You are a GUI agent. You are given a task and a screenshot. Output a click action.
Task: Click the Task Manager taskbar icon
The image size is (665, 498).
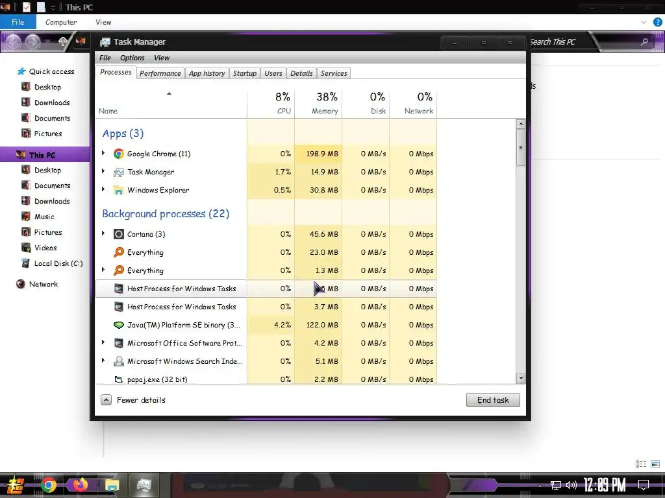pos(144,485)
